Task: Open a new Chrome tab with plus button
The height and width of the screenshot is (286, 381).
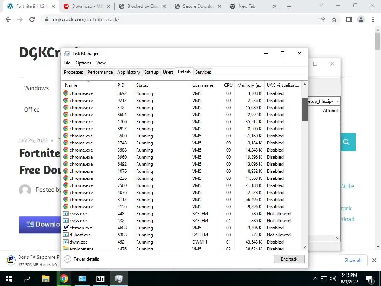Action: 289,7
